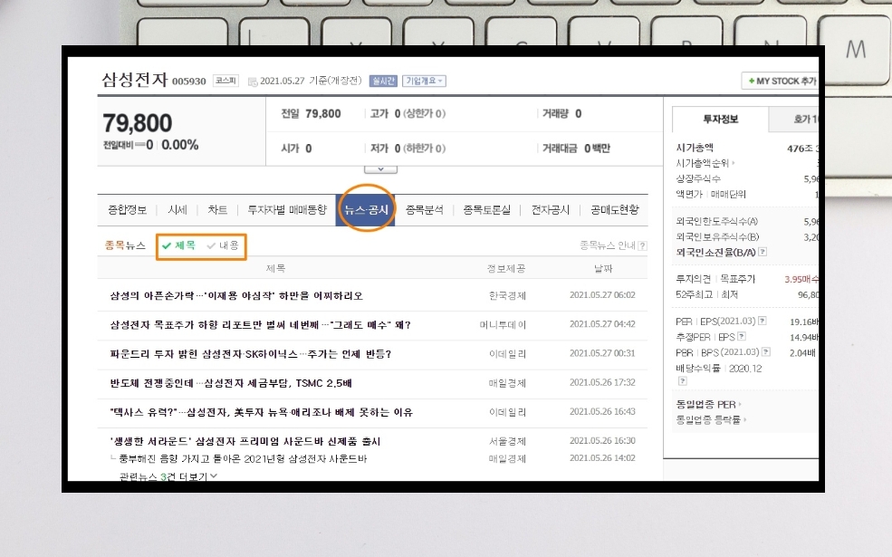The image size is (892, 557).
Task: Click help icon beside PER EPS(2021.03)
Action: pos(763,321)
